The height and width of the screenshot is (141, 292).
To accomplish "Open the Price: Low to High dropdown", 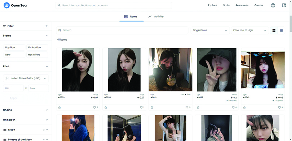I will (250, 30).
